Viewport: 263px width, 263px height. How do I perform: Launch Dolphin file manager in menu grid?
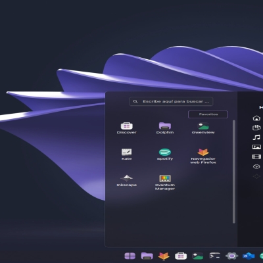point(165,128)
